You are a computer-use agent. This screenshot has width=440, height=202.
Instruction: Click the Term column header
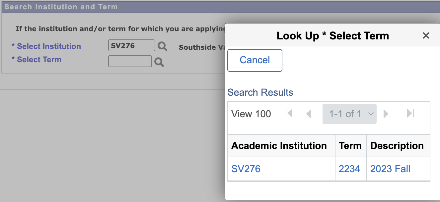click(350, 146)
